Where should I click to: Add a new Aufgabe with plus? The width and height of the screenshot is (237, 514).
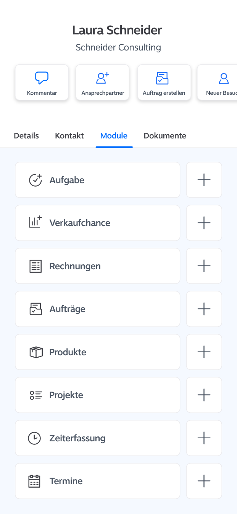(204, 180)
